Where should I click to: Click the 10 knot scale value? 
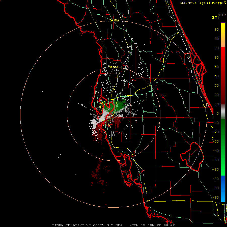pos(217,104)
